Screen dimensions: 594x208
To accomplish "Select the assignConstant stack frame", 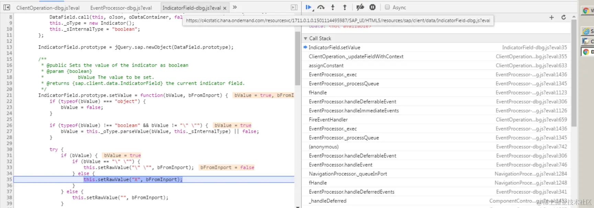I will point(436,65).
